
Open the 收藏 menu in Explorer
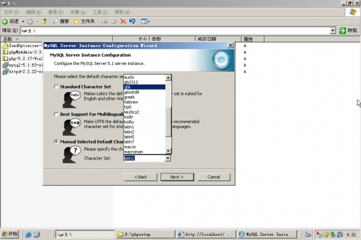[78, 12]
